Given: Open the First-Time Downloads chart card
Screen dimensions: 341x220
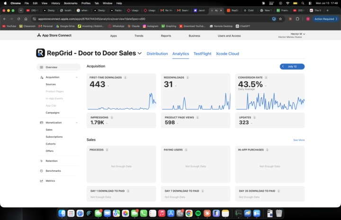Looking at the screenshot, I should click(x=121, y=92).
